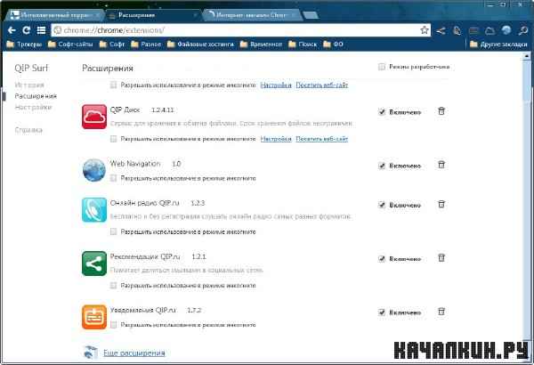534x365 pixels.
Task: Click the Онлайн радио QIP.ru blue icon
Action: click(94, 209)
